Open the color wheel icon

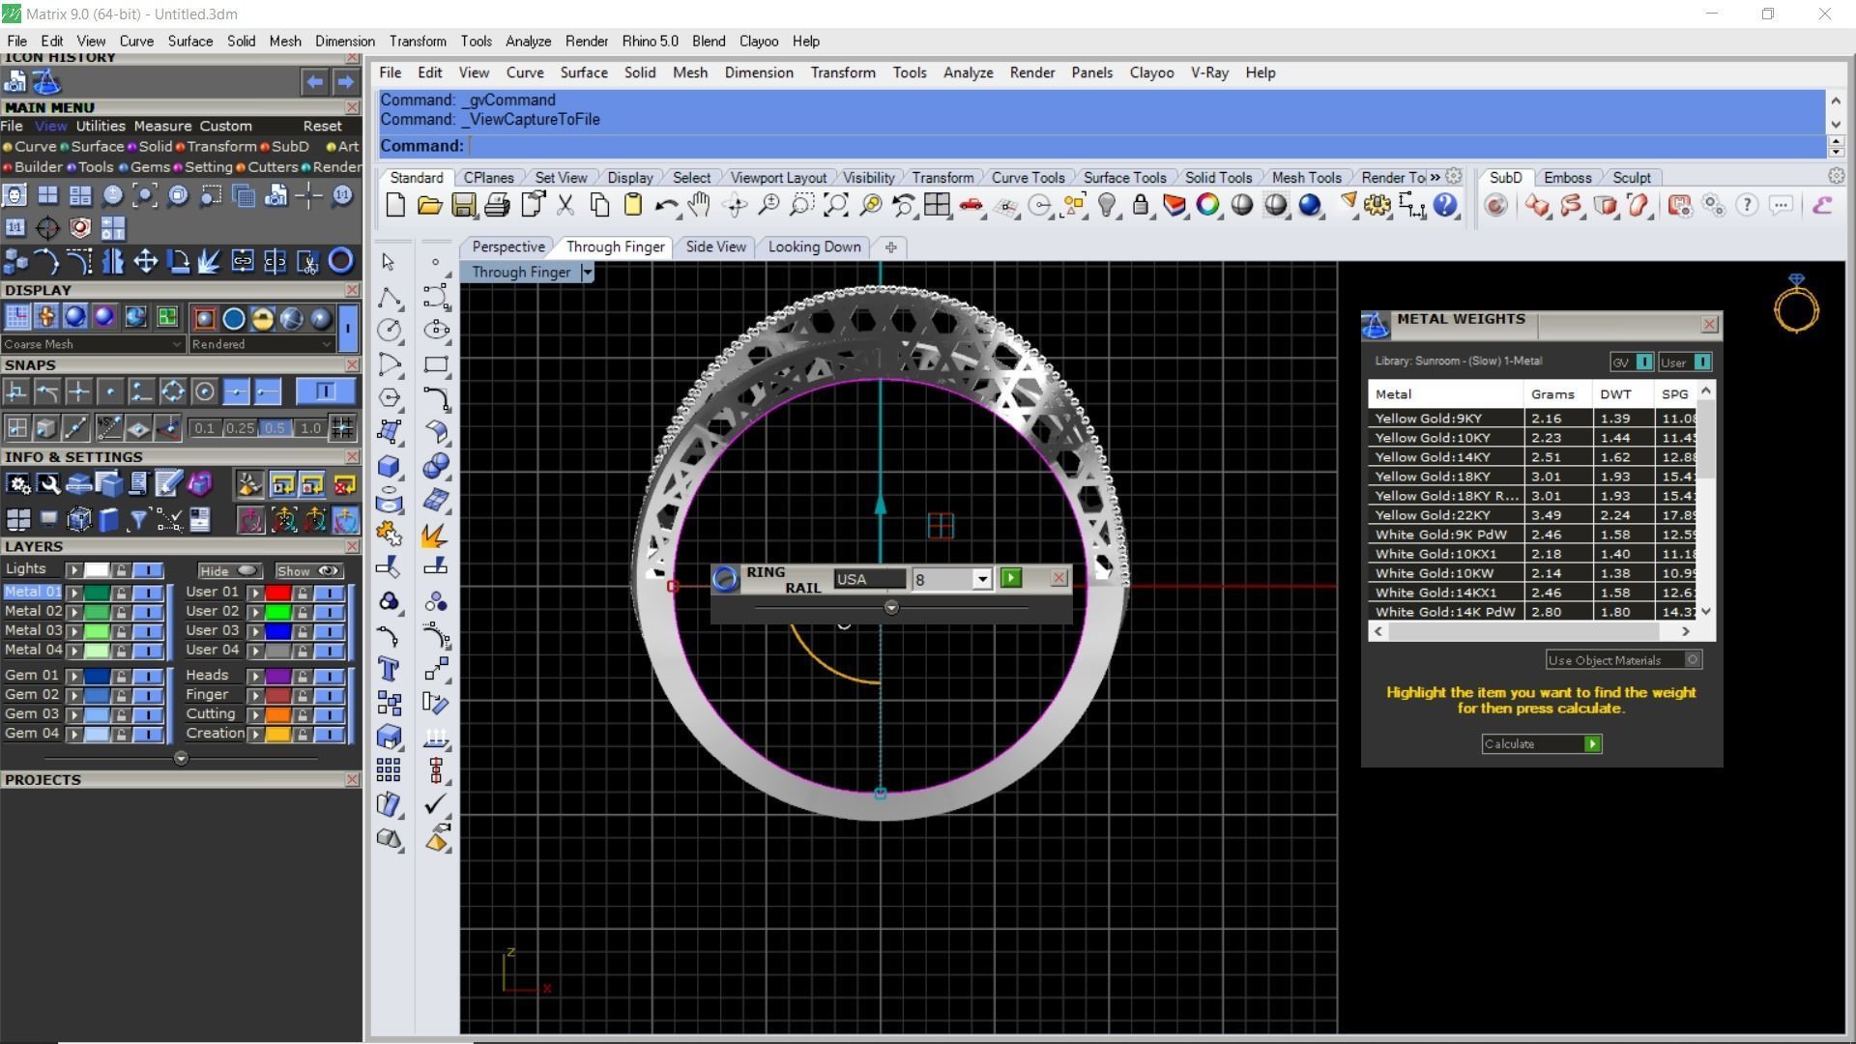(x=1207, y=205)
